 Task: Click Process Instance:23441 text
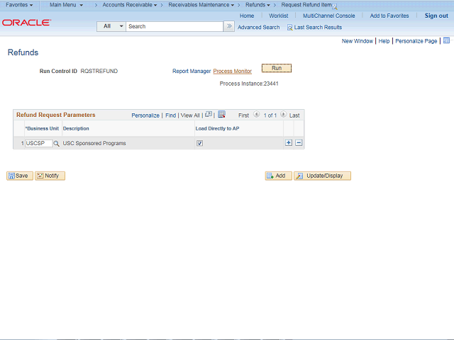point(249,84)
